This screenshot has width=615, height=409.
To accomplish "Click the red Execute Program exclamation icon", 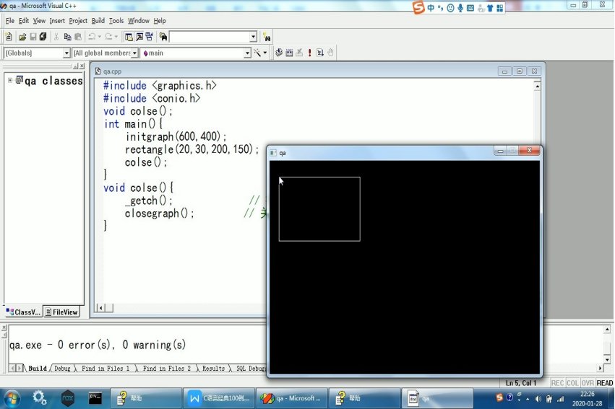I will pyautogui.click(x=309, y=53).
